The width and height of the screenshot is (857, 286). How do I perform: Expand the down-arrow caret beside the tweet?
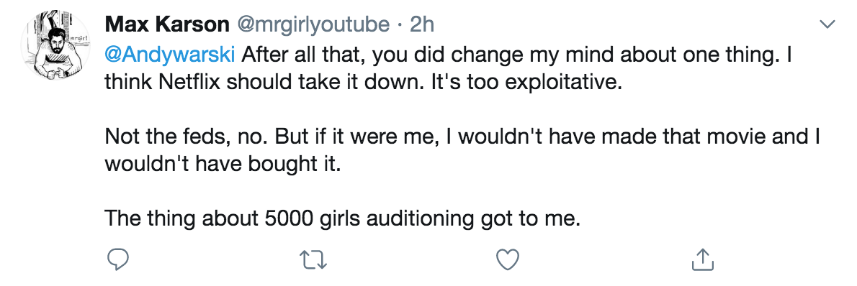(828, 24)
